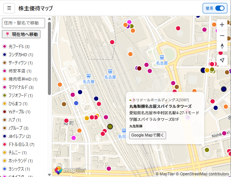Select コシダカHD (1) in legend
The image size is (231, 177).
(x=18, y=55)
